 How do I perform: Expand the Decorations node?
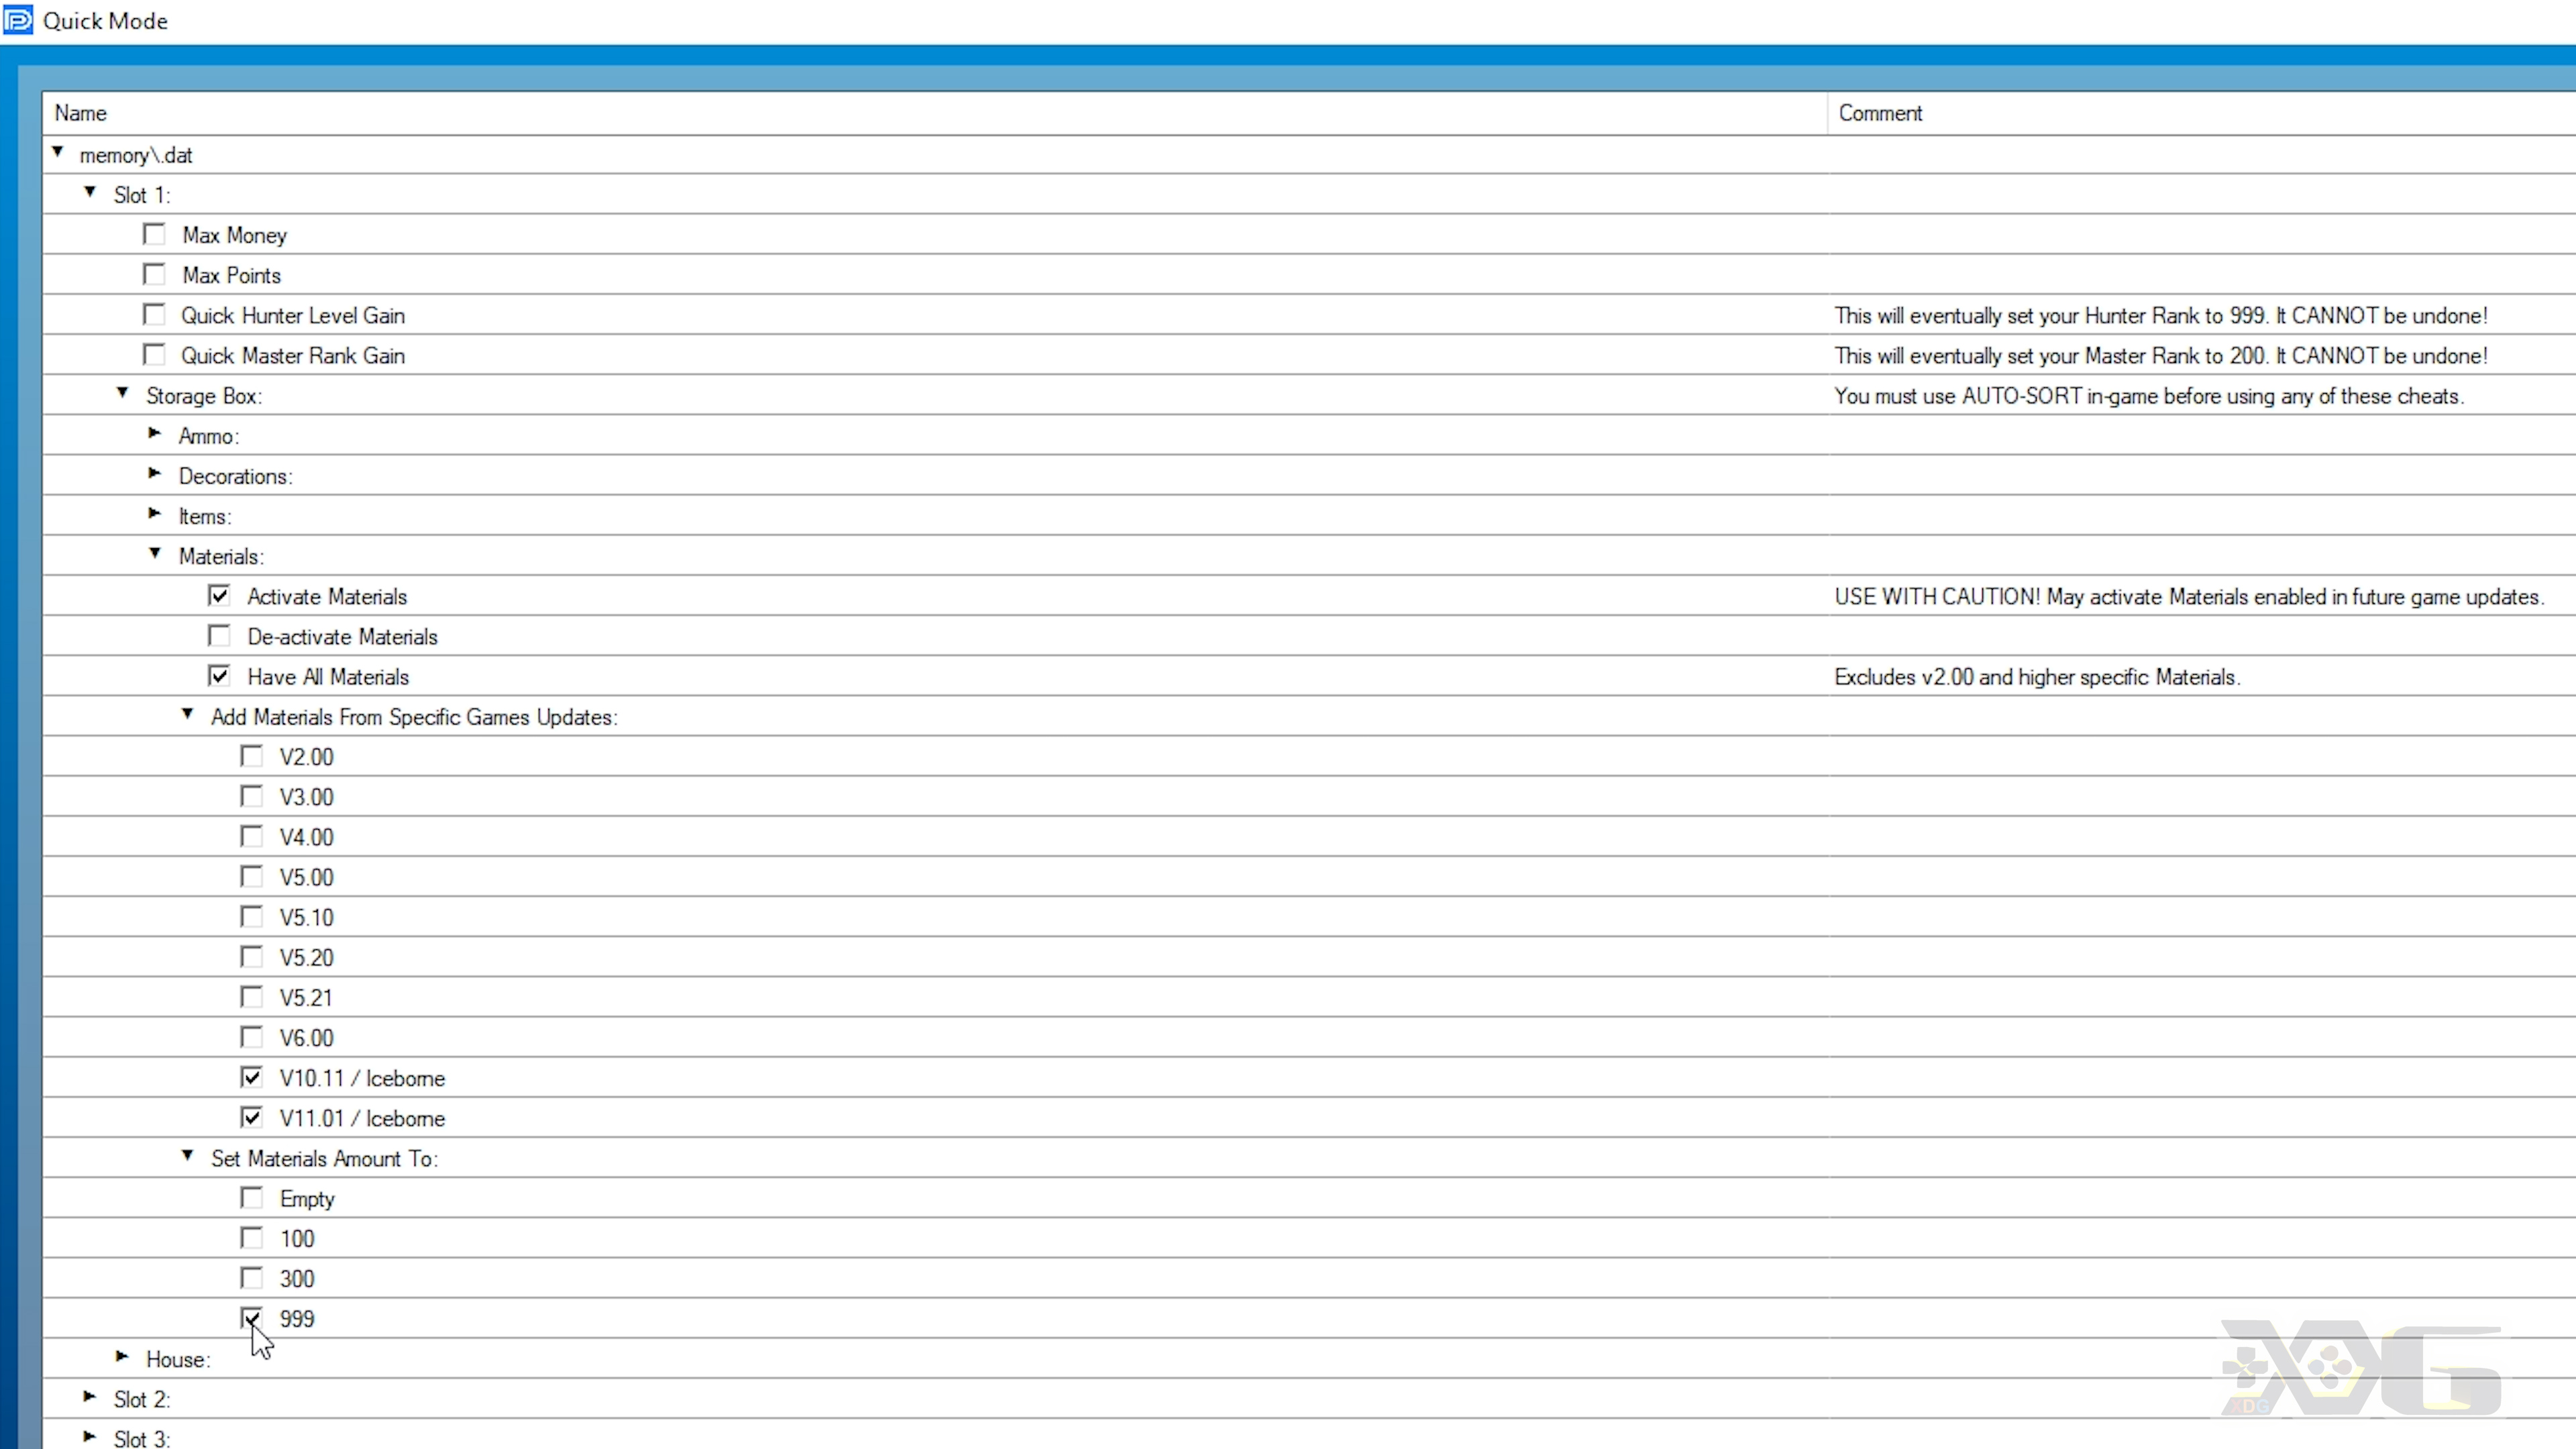[154, 473]
